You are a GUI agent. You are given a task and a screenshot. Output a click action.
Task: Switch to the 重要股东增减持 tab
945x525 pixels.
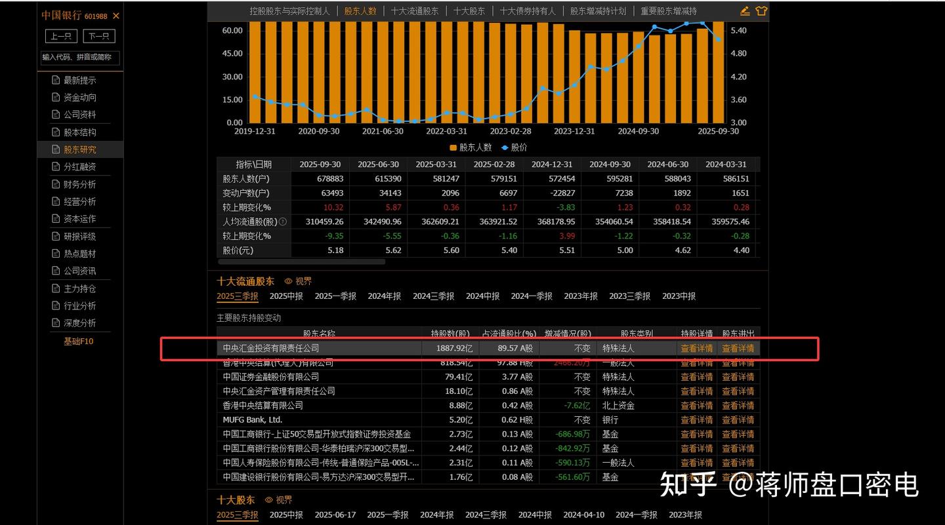(669, 10)
